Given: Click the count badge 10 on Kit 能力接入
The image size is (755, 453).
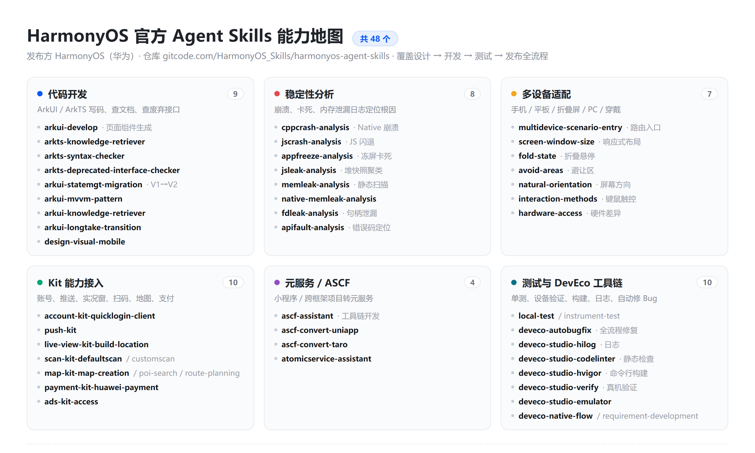Looking at the screenshot, I should click(233, 283).
